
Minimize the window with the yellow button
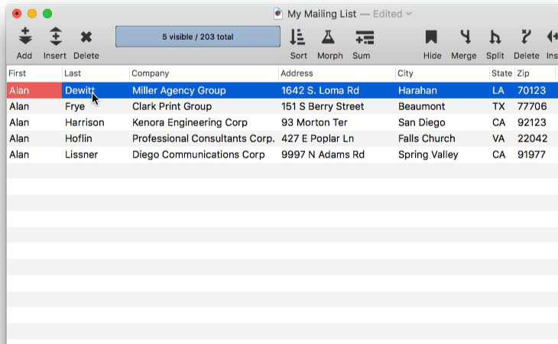tap(32, 14)
